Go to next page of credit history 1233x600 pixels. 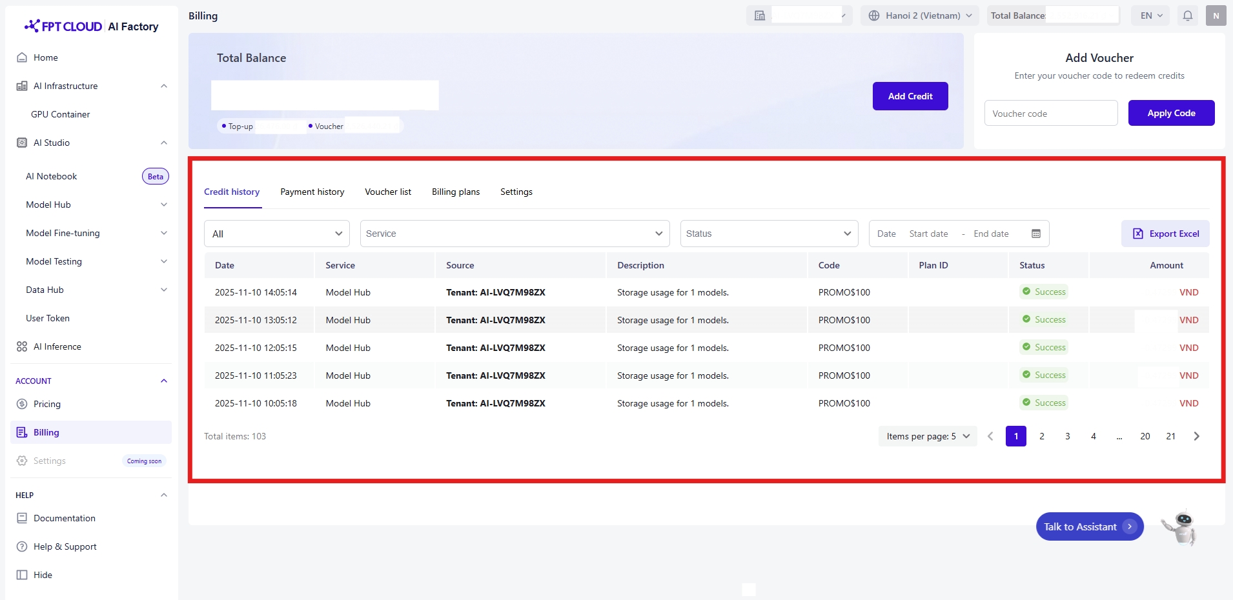point(1196,436)
